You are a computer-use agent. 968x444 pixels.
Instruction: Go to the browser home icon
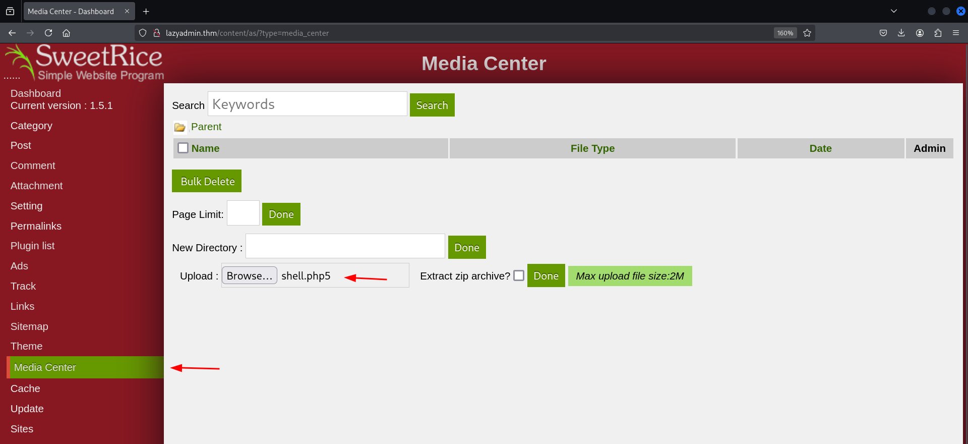(66, 33)
